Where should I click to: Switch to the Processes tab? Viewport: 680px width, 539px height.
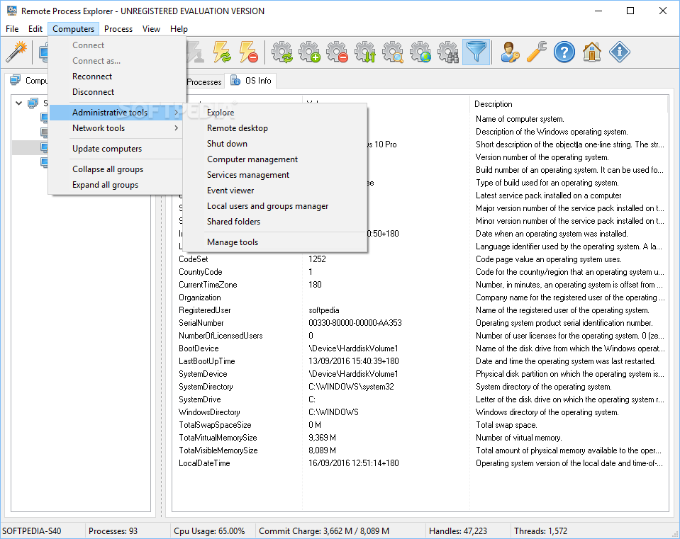pos(204,81)
